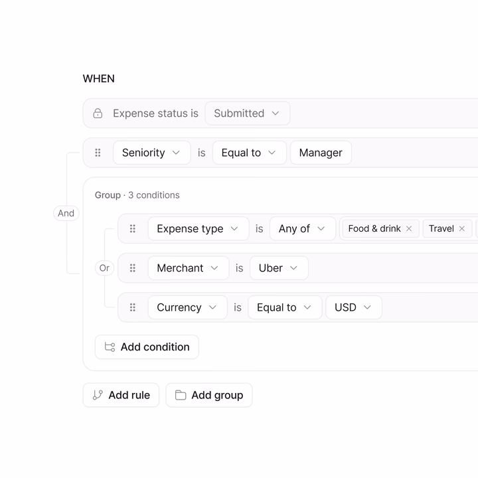Click the drag handle on Merchant row
The height and width of the screenshot is (478, 478).
[133, 268]
